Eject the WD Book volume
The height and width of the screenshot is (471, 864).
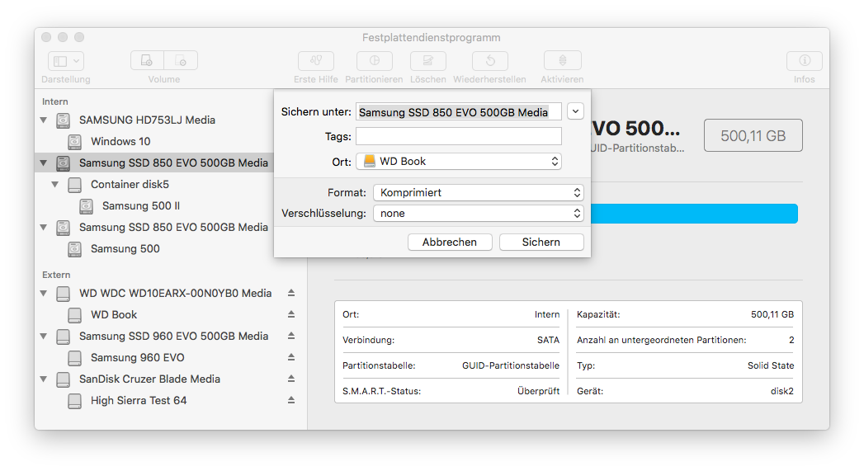coord(291,314)
